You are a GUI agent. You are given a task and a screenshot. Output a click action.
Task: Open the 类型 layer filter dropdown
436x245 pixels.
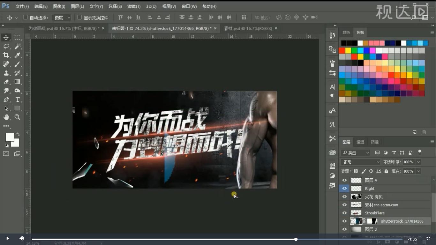click(x=355, y=152)
